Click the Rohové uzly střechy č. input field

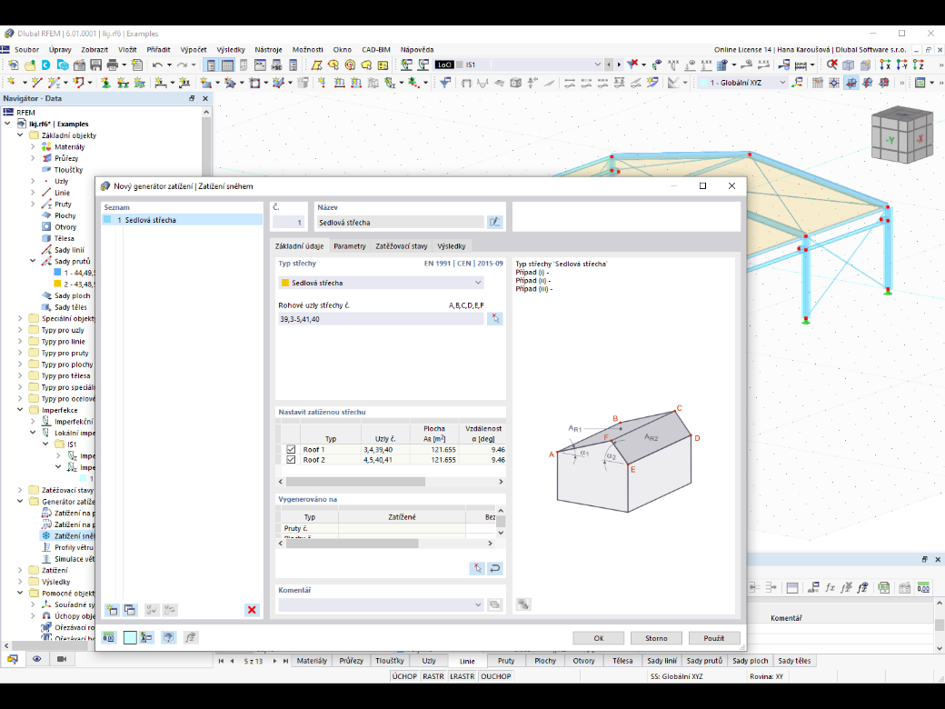pyautogui.click(x=381, y=318)
